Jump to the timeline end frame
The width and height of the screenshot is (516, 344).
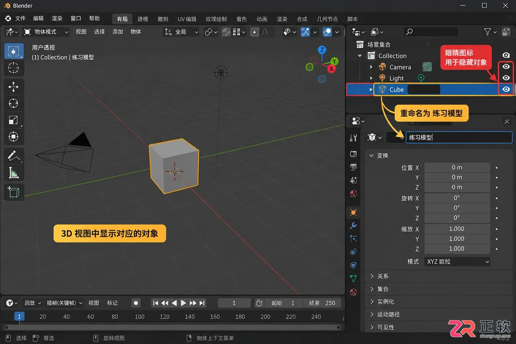coord(202,303)
